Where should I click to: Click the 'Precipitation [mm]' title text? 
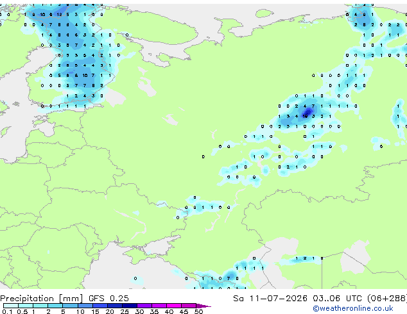click(x=42, y=299)
